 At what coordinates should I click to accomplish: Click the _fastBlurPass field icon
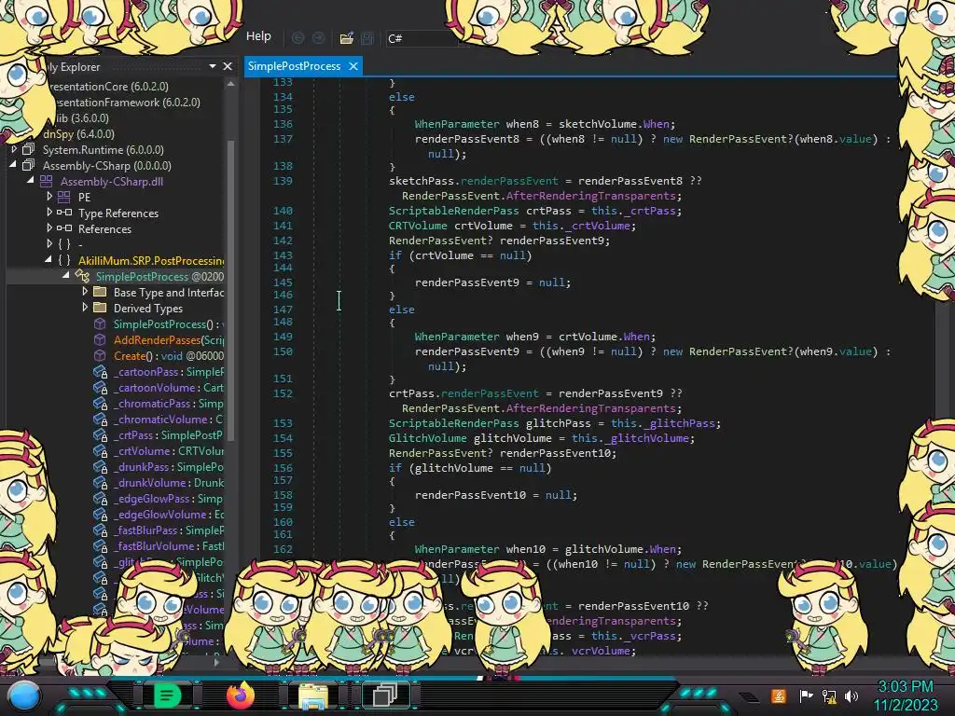click(x=101, y=530)
